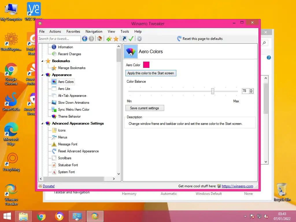Open the Control Panel taskbar item
The height and width of the screenshot is (222, 296).
pyautogui.click(x=77, y=216)
